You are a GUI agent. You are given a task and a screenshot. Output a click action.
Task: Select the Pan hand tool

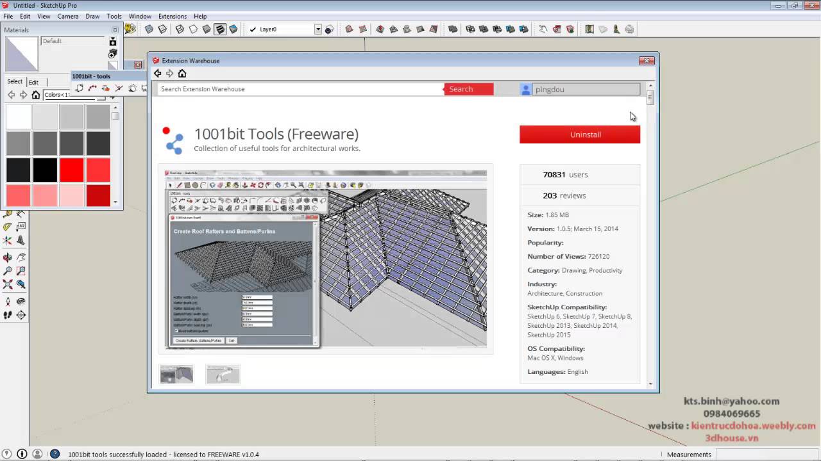pos(21,257)
